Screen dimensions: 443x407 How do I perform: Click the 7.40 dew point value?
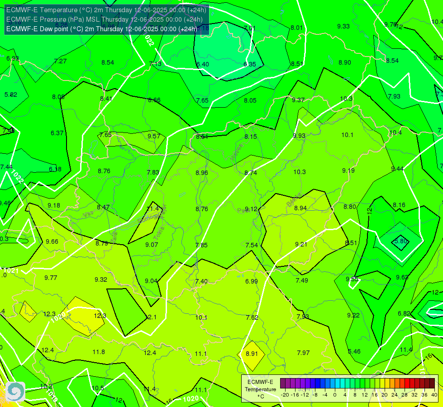coord(201,281)
